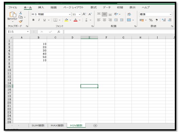Click the Increase Font Size icon
Image resolution: width=181 pixels, height=132 pixels.
point(84,14)
